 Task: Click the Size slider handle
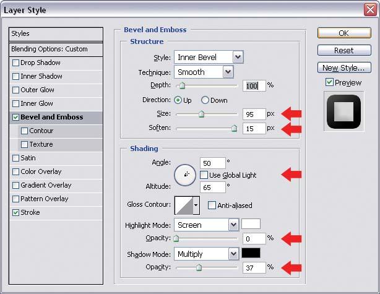click(x=201, y=114)
